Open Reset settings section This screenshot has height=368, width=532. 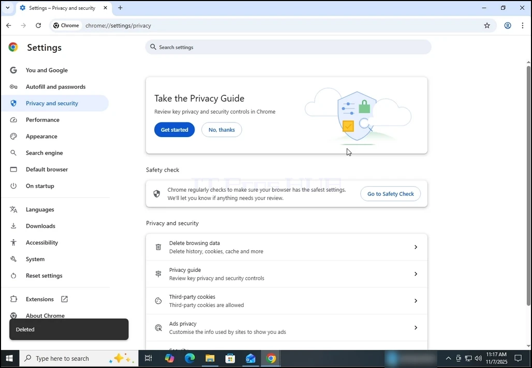[x=44, y=276]
